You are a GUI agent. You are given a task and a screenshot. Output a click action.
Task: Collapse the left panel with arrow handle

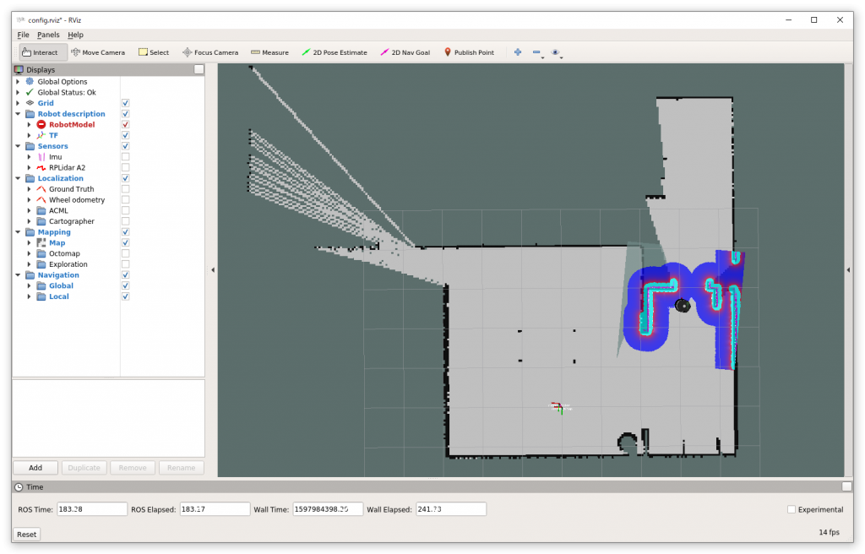(x=213, y=270)
